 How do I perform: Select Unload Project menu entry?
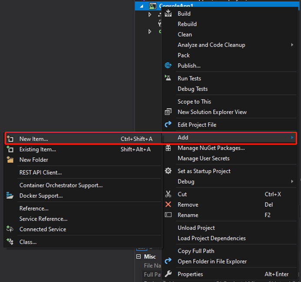(x=196, y=228)
